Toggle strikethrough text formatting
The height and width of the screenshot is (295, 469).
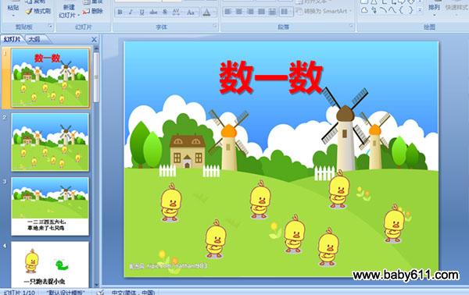coord(153,12)
